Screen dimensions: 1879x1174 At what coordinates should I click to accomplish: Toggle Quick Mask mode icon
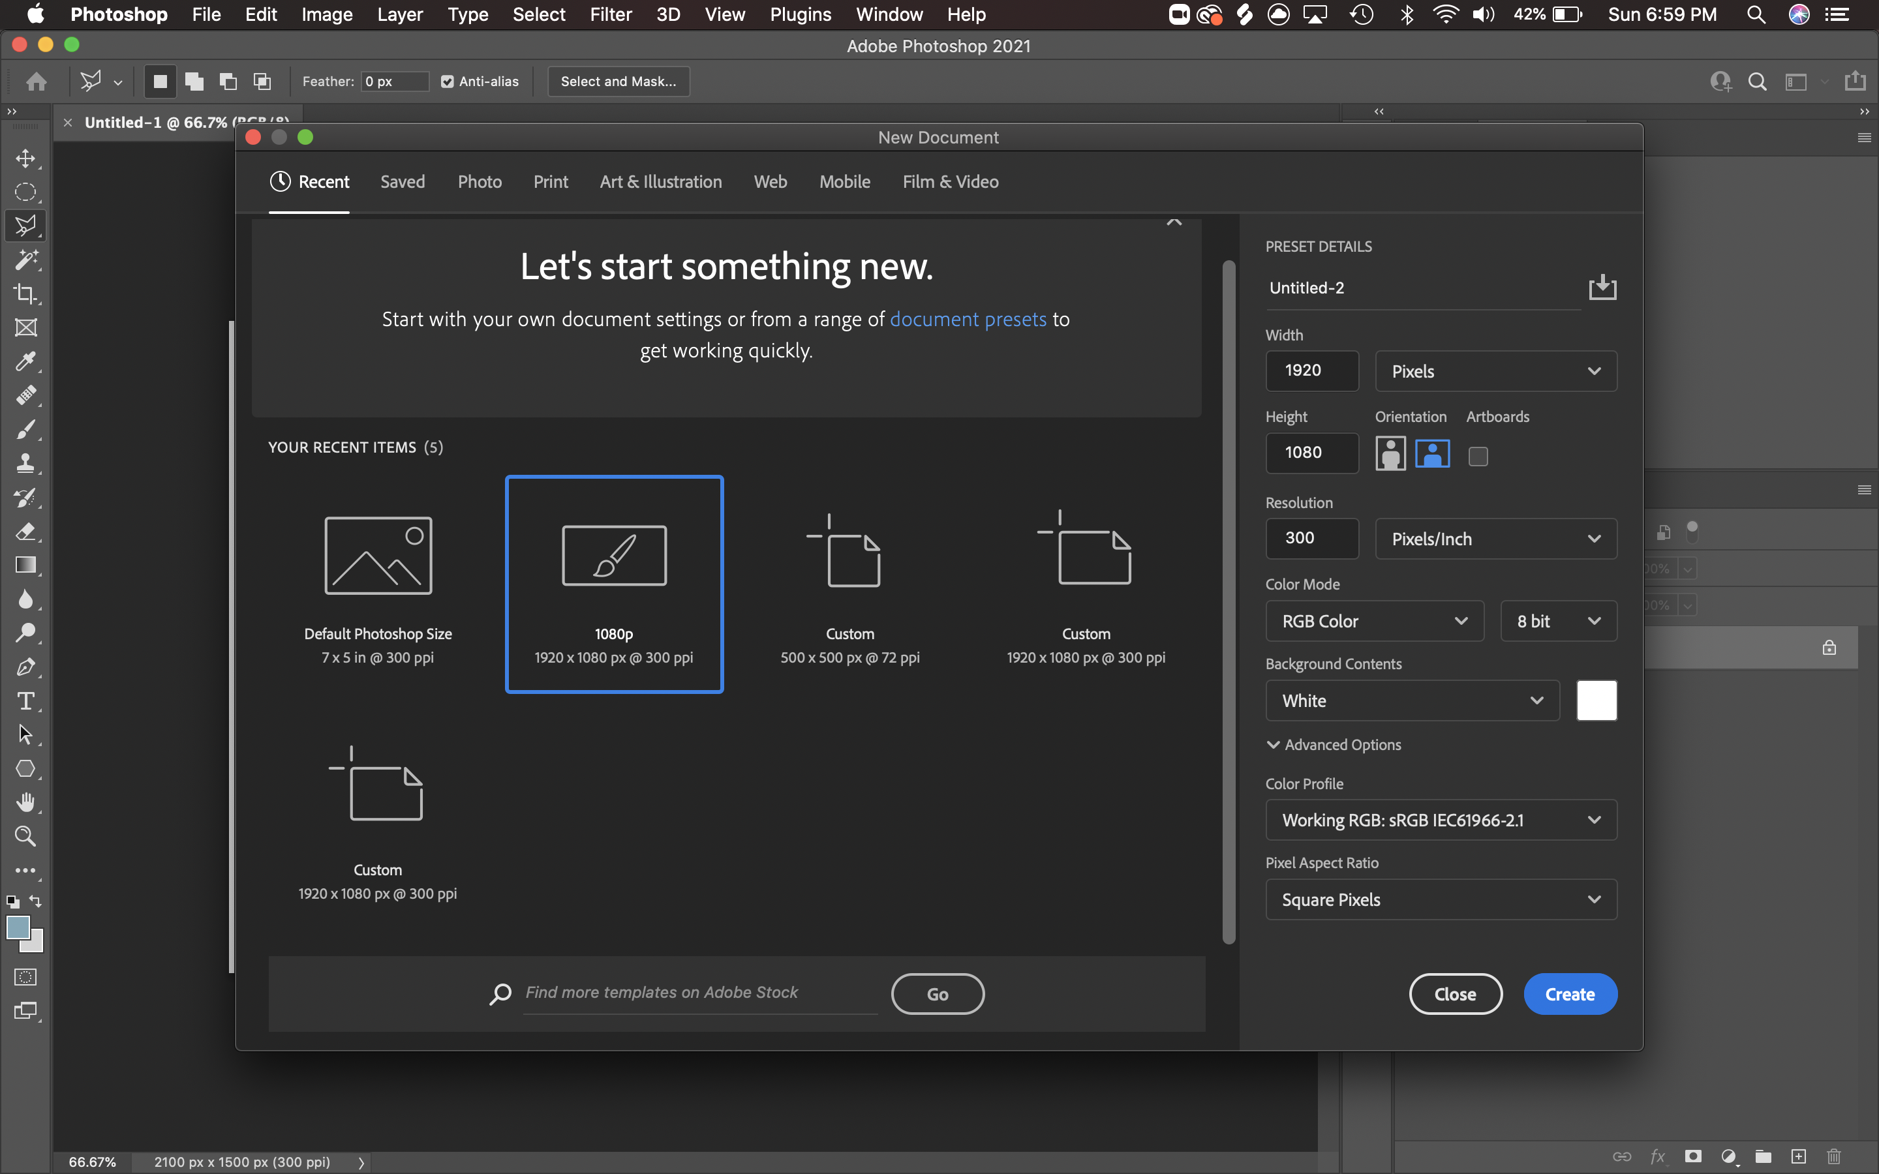point(25,977)
